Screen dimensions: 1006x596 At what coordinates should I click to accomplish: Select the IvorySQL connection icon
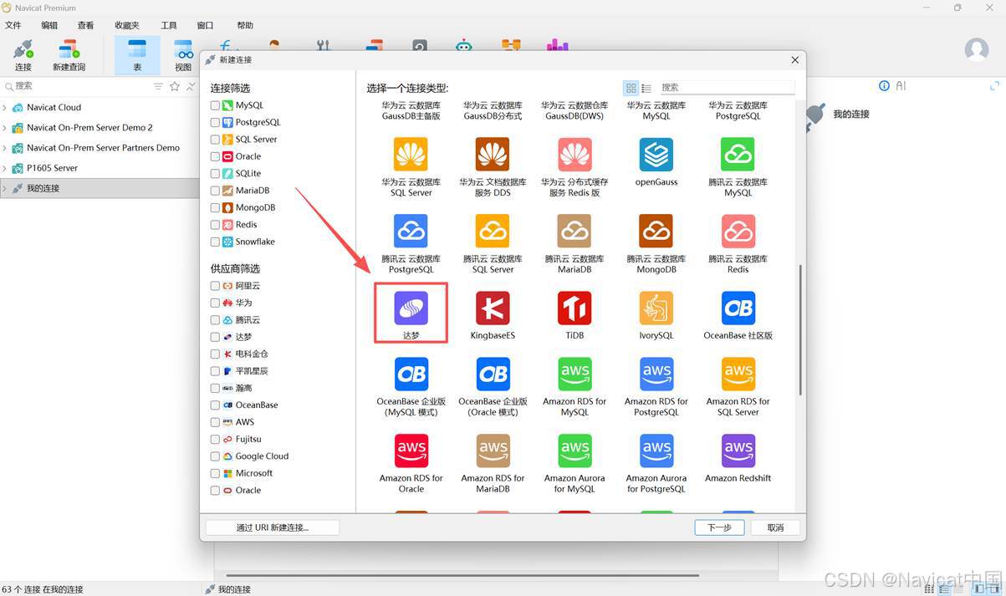656,308
